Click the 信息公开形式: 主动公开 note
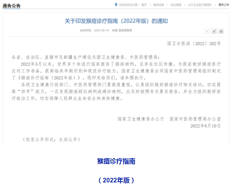Screen dimensions: 230x187 [x=51, y=140]
